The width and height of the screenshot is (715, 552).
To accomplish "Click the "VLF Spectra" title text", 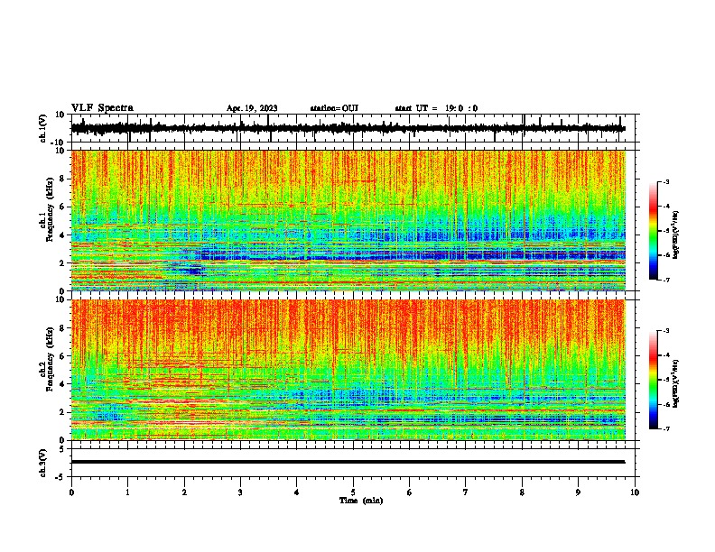I will [x=102, y=108].
